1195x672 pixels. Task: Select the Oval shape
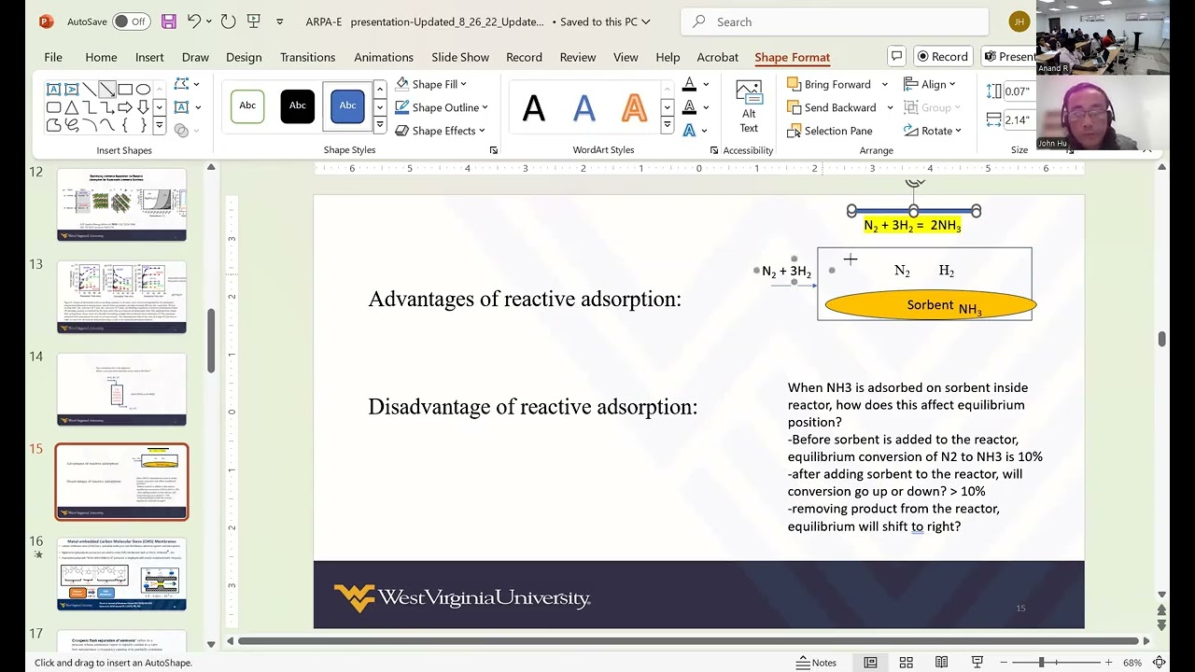(143, 90)
